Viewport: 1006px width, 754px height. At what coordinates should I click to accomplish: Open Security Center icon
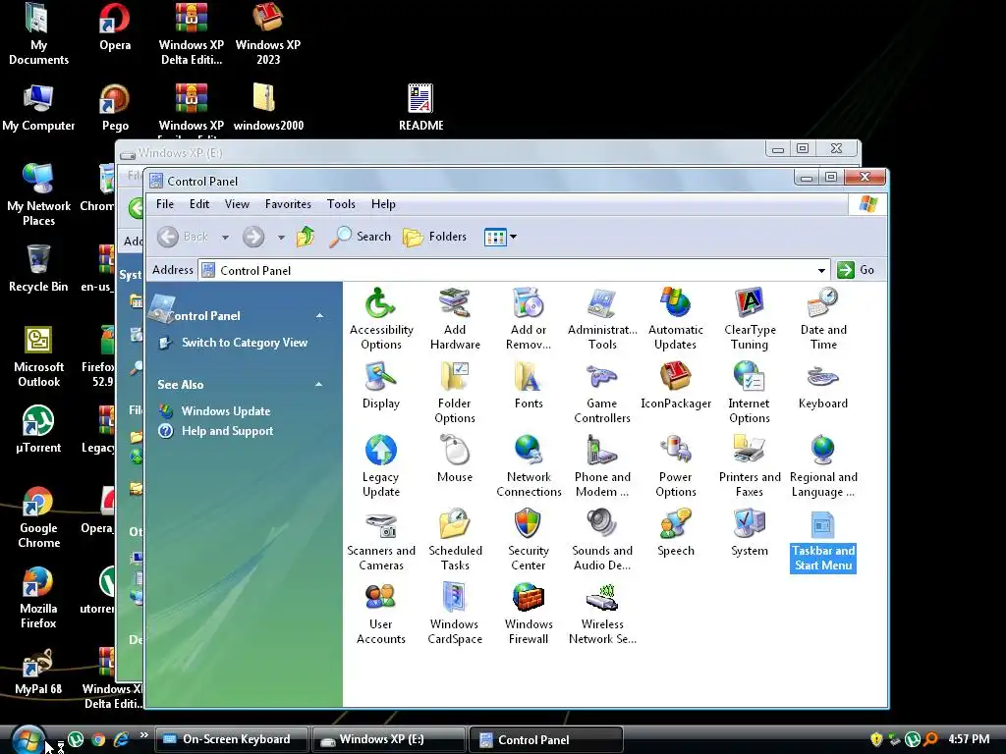[528, 540]
